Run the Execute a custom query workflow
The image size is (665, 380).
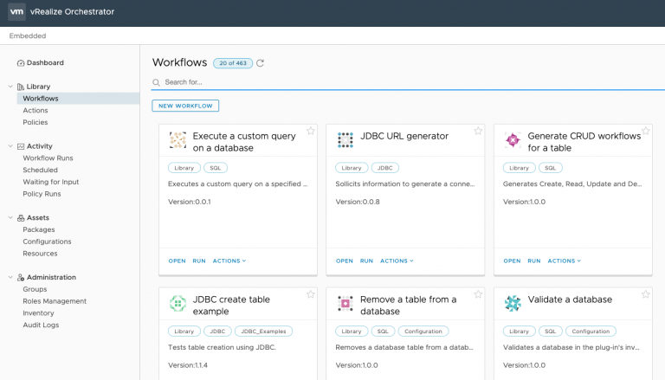[x=199, y=261]
